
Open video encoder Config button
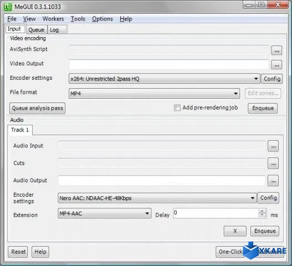tap(272, 79)
